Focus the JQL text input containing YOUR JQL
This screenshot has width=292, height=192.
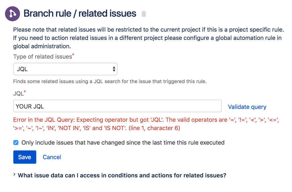click(x=117, y=106)
